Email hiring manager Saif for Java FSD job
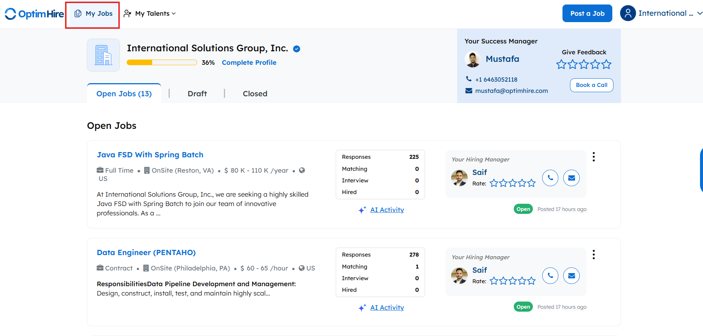Image resolution: width=703 pixels, height=336 pixels. pos(571,178)
